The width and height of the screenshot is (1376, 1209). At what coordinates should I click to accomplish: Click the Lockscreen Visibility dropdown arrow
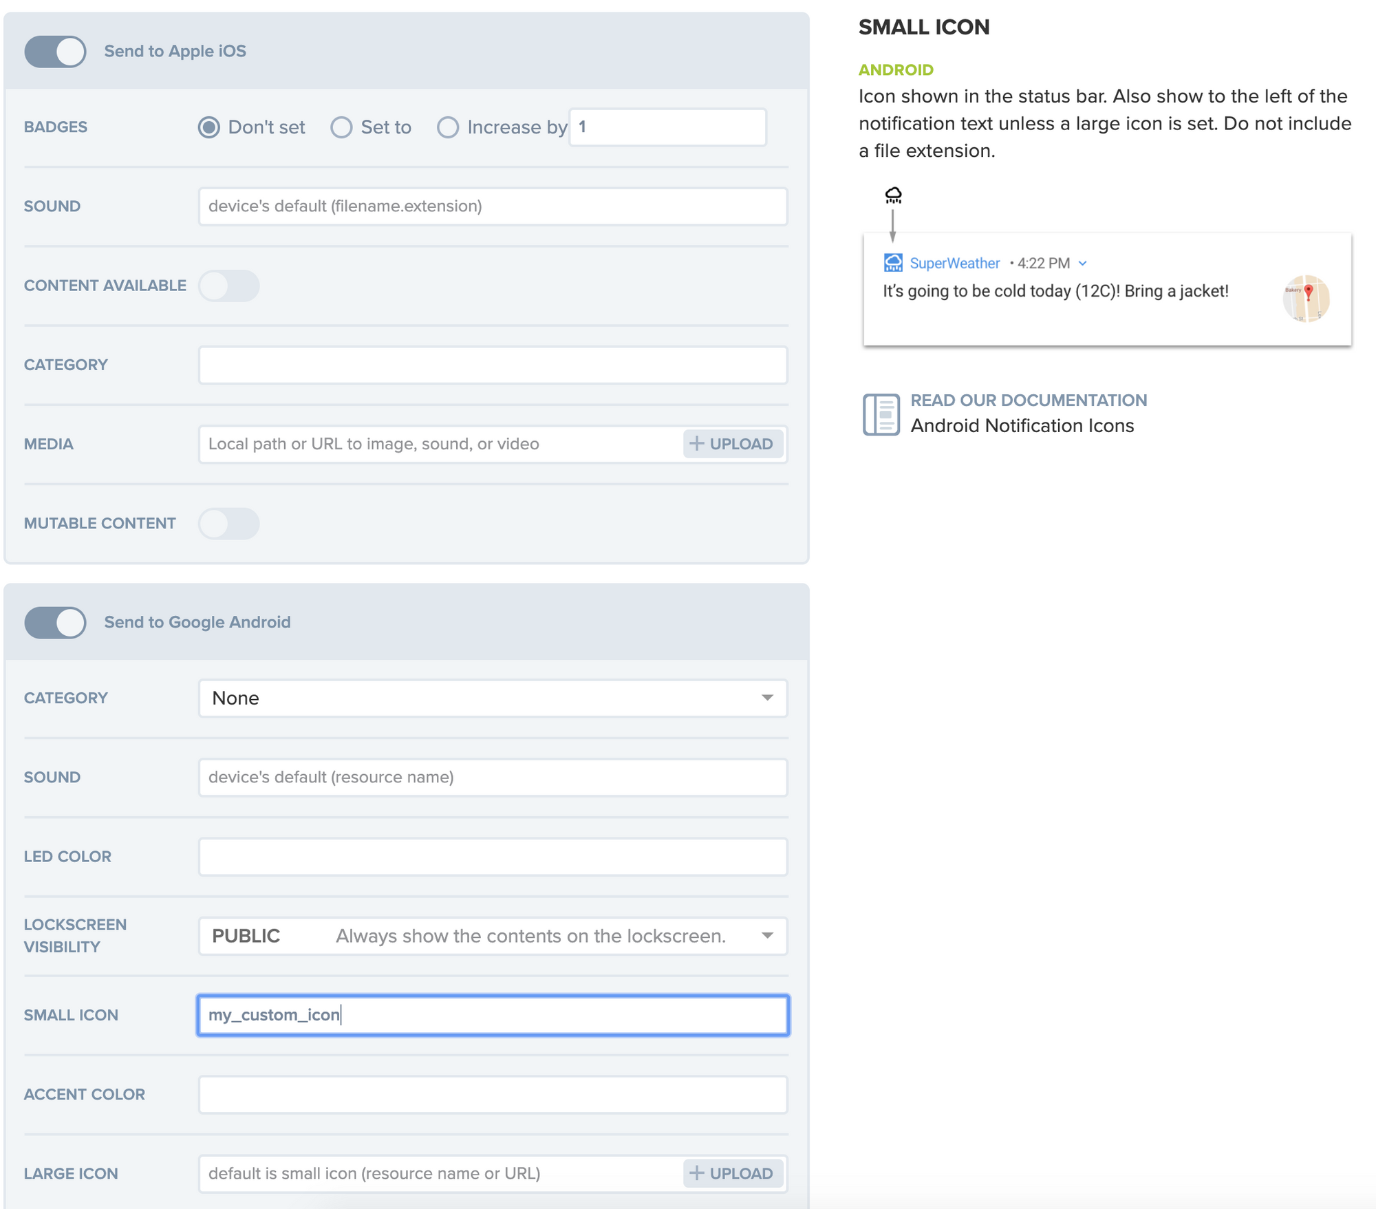pos(767,936)
